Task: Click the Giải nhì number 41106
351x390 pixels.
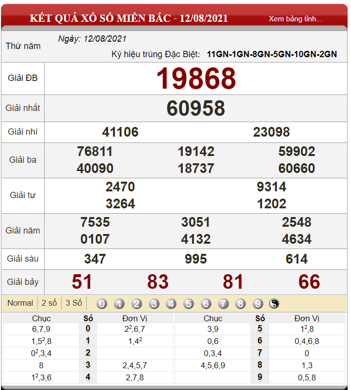Action: 120,132
